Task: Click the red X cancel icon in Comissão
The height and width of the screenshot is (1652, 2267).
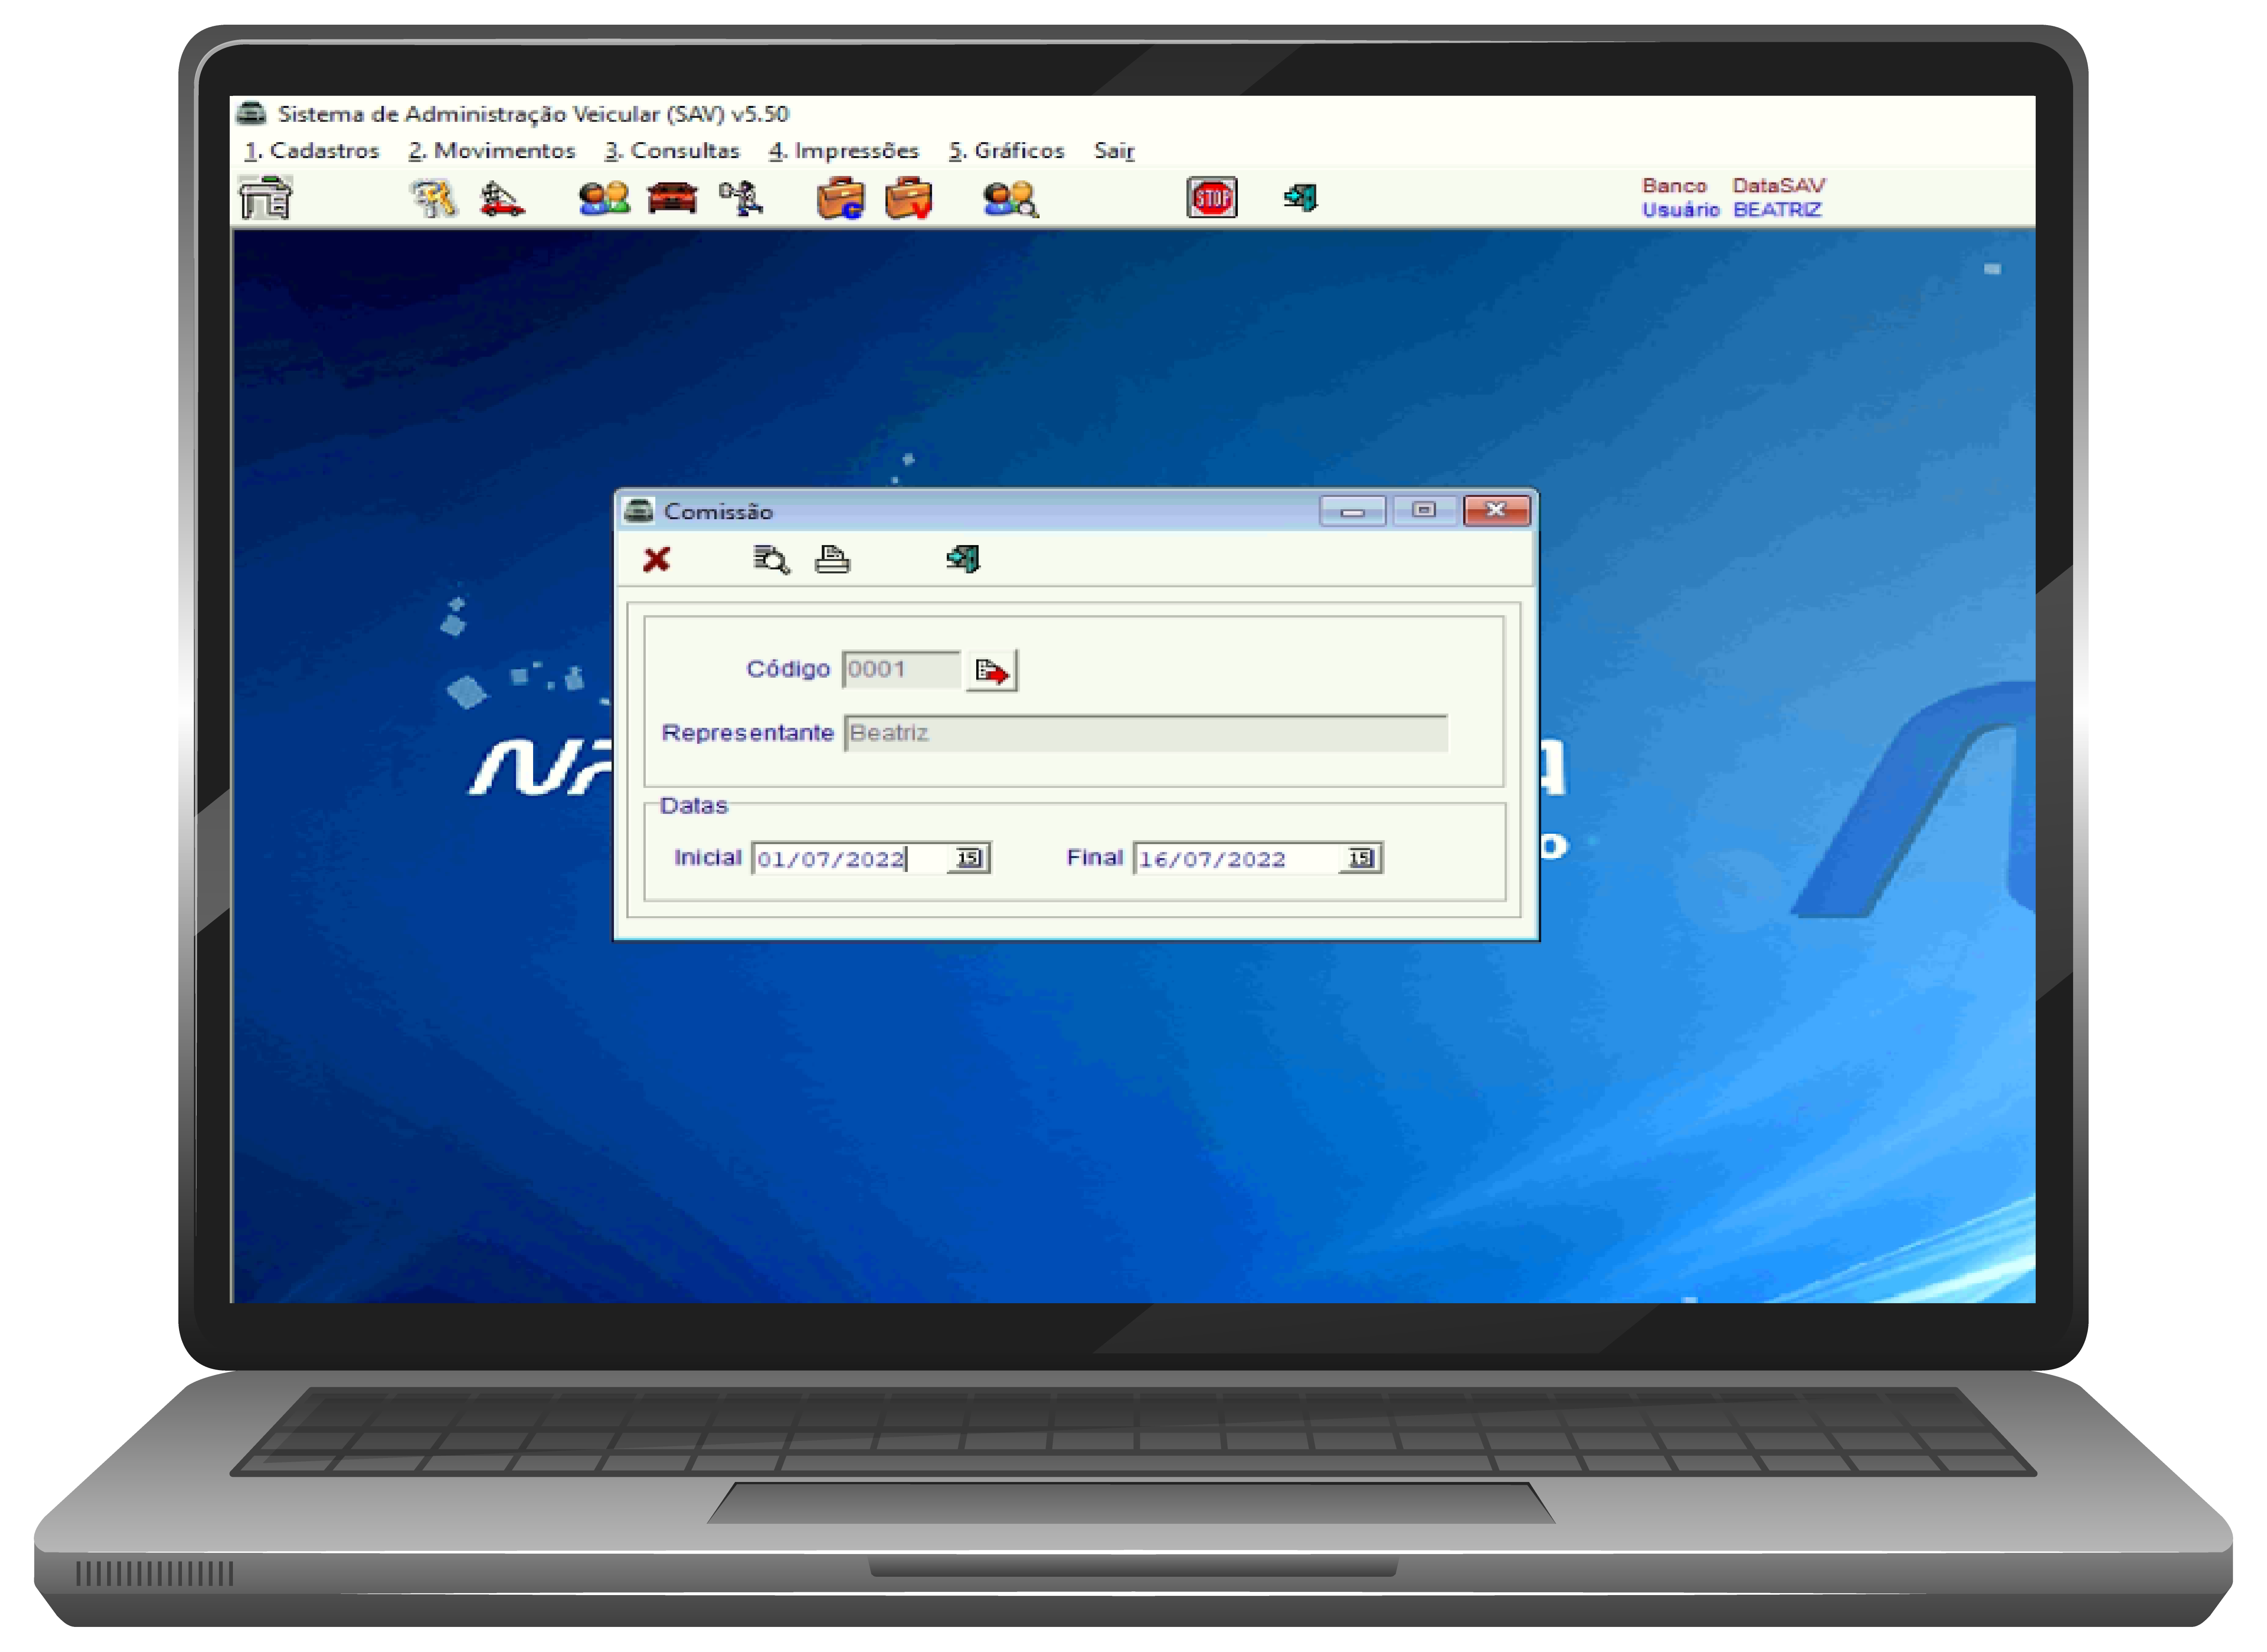Action: pos(657,559)
